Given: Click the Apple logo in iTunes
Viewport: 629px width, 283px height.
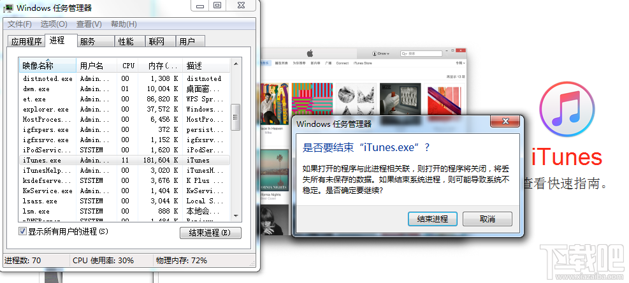Looking at the screenshot, I should (310, 54).
